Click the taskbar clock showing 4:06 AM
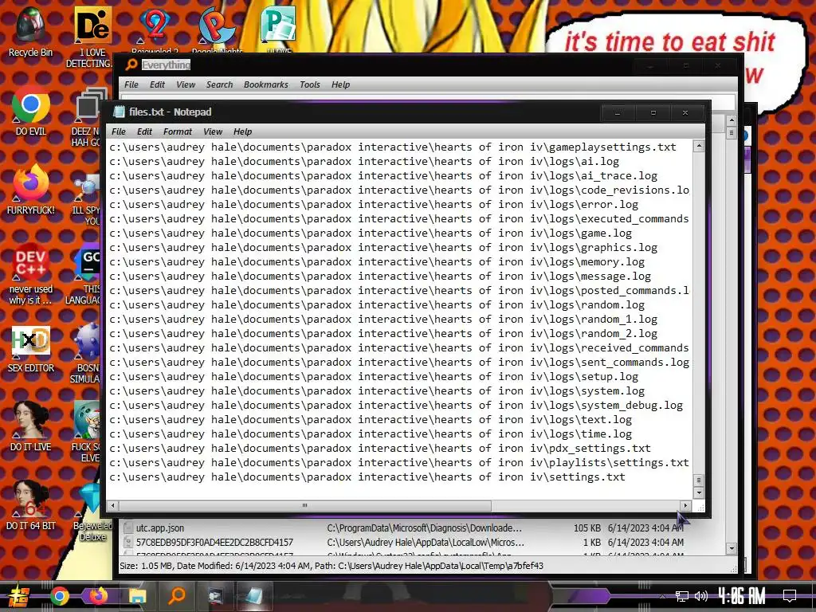Screen dimensions: 816x612 (x=742, y=596)
